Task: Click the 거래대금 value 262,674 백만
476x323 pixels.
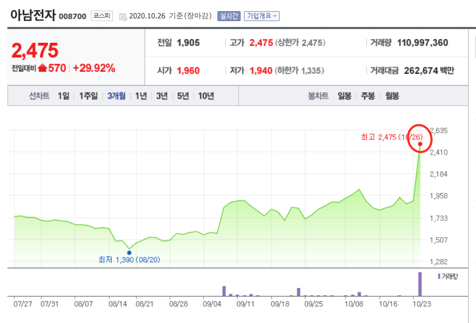Action: (x=429, y=71)
